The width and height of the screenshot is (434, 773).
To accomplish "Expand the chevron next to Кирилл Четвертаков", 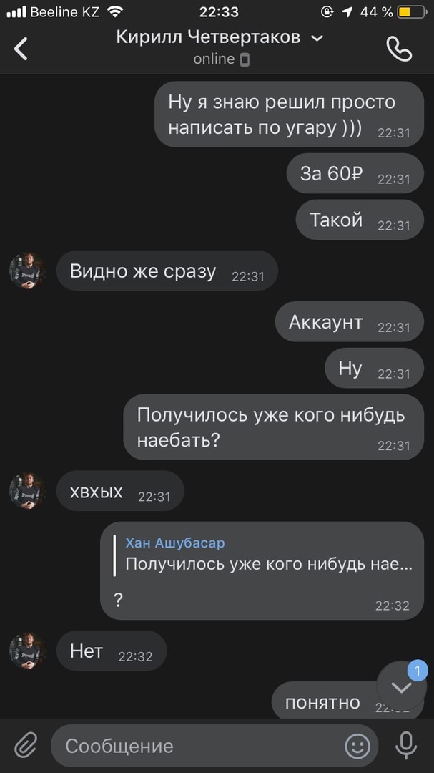I will pos(317,38).
